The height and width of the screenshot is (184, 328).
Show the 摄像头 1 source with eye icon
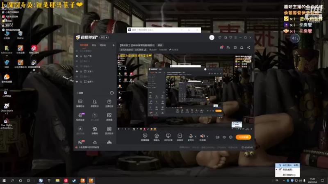(x=77, y=66)
